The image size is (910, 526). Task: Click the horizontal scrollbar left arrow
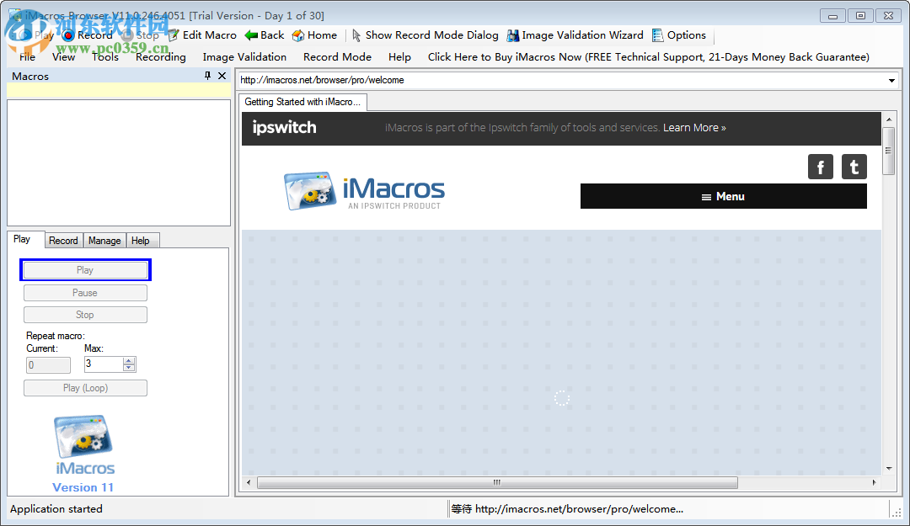coord(249,482)
